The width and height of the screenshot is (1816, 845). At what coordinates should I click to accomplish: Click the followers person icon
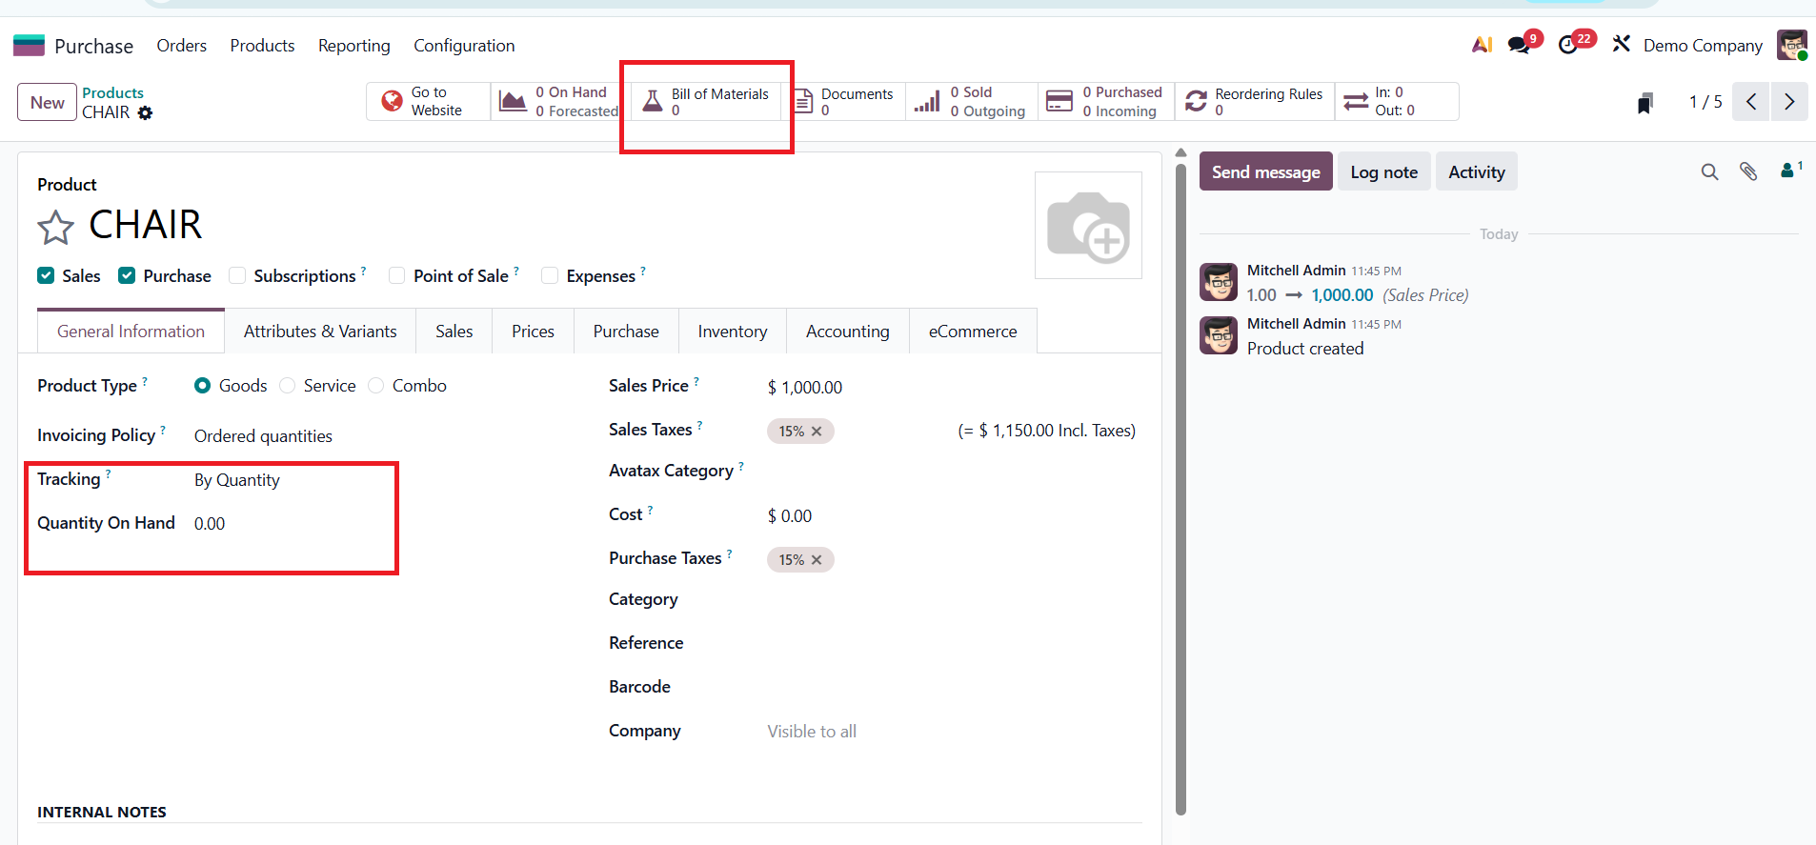coord(1788,171)
